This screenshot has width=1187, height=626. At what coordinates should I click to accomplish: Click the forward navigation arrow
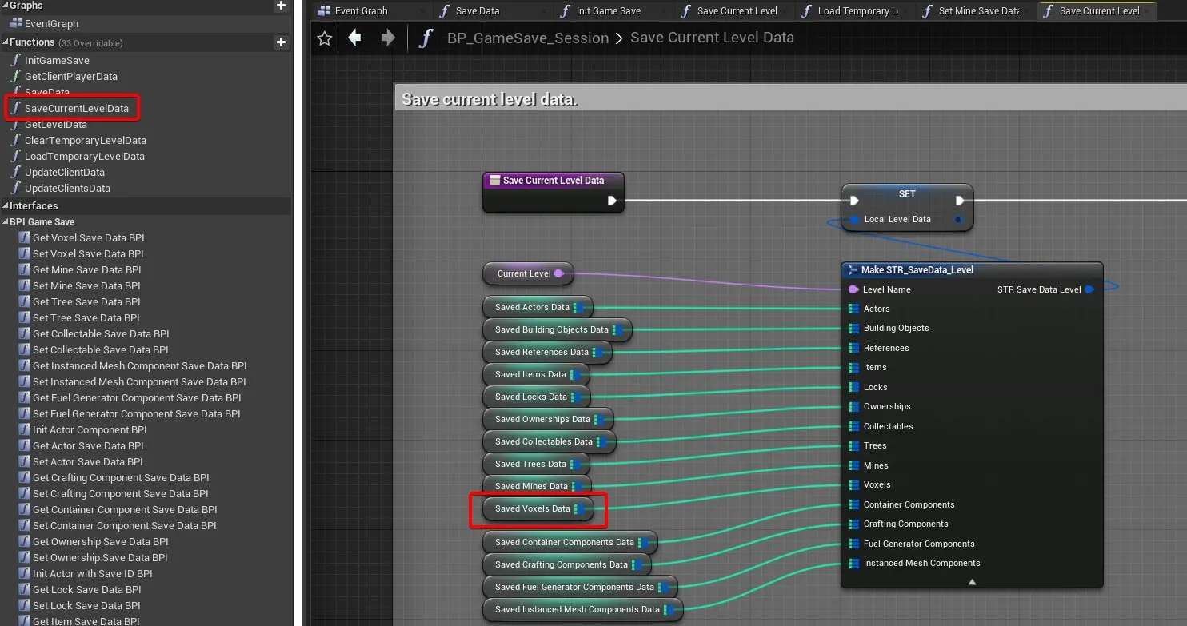tap(388, 38)
